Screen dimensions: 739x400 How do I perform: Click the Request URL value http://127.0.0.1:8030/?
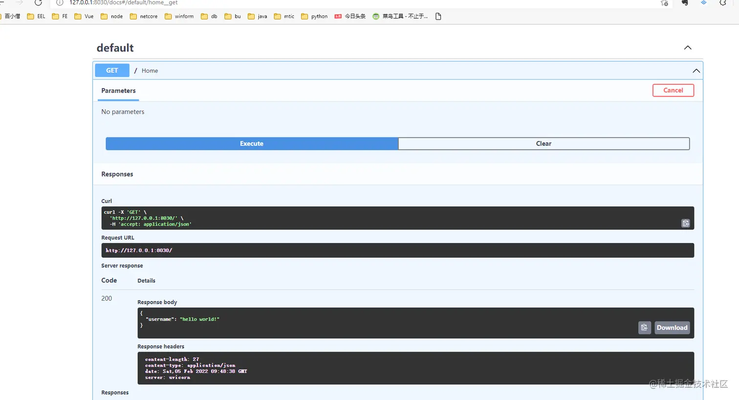pos(139,250)
